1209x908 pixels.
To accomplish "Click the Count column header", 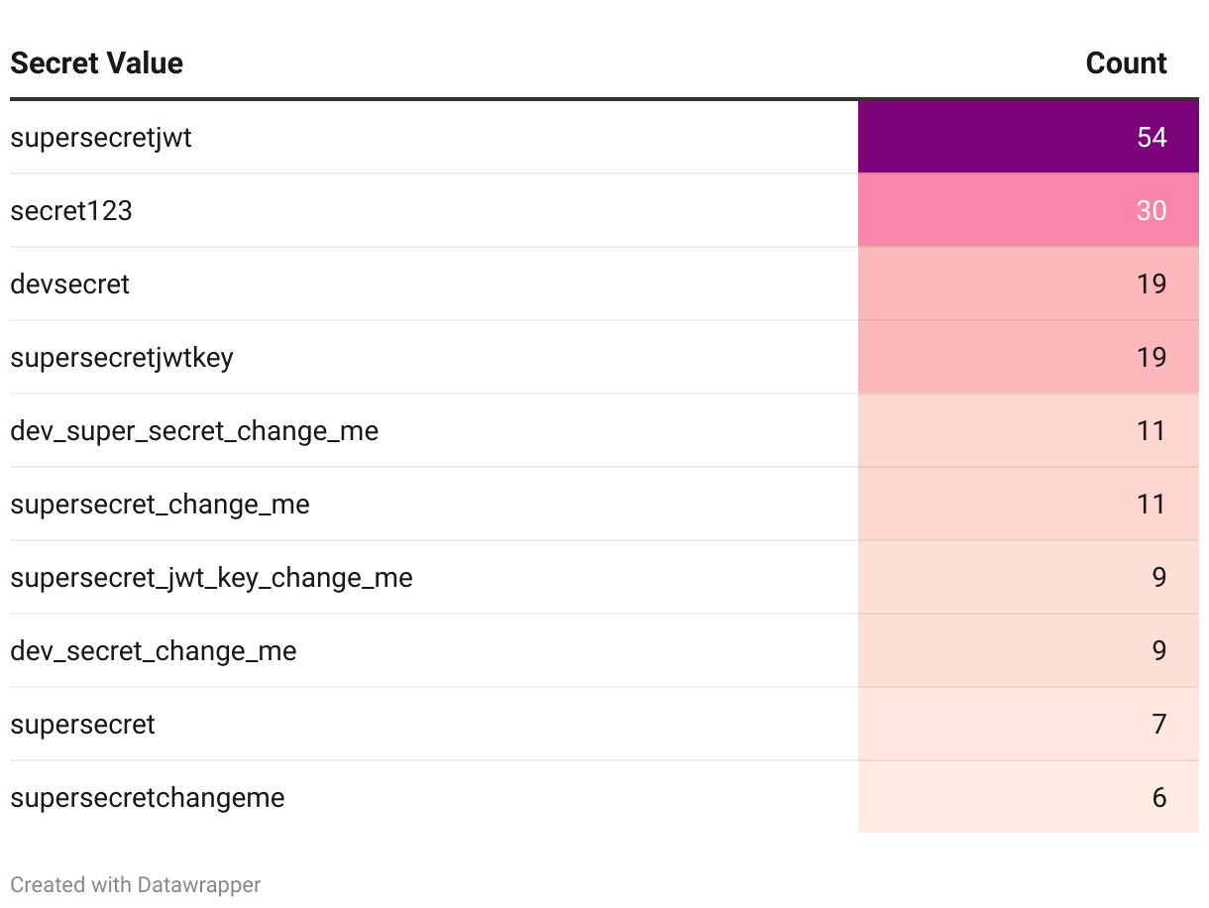I will (1126, 63).
